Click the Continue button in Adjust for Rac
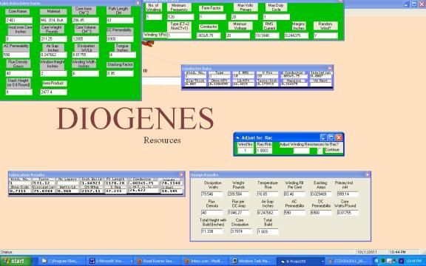 (333, 150)
